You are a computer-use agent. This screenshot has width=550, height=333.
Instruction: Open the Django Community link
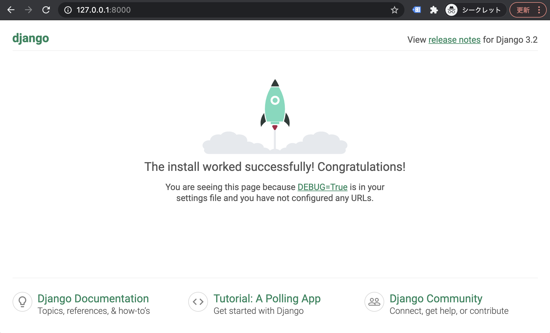(x=436, y=298)
